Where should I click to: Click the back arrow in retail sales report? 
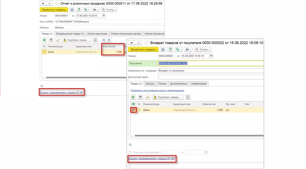click(x=43, y=4)
